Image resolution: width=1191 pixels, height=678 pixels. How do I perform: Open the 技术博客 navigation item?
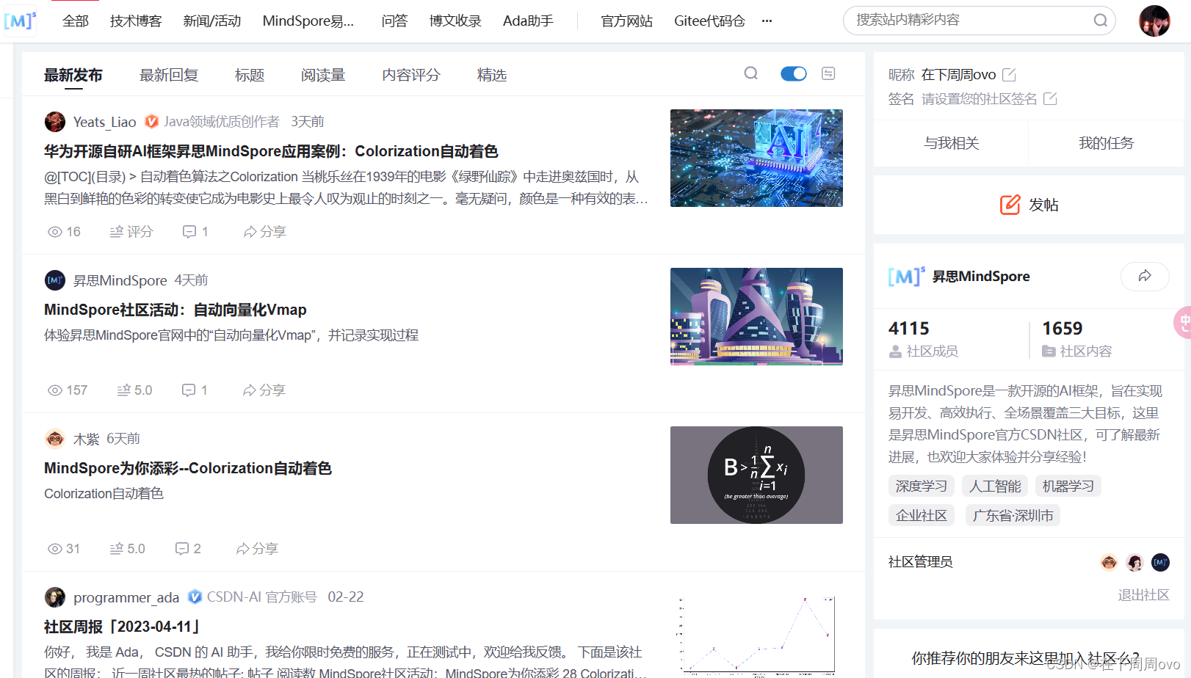click(136, 21)
